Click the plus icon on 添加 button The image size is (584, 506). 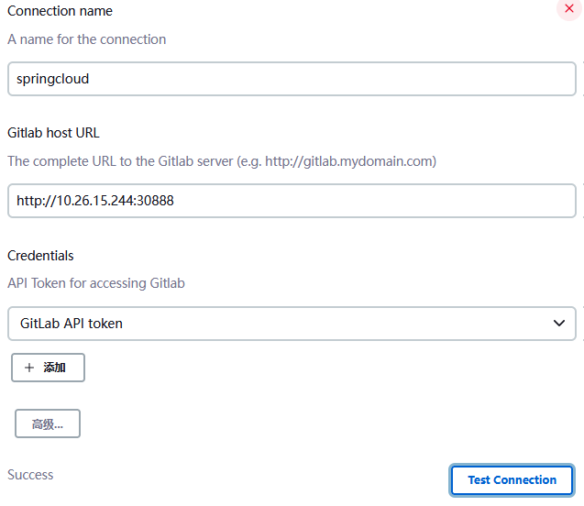tap(29, 368)
